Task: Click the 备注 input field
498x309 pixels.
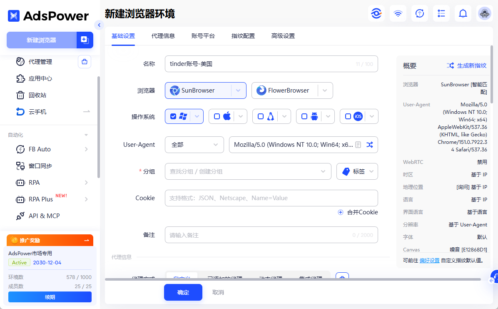Action: (271, 235)
